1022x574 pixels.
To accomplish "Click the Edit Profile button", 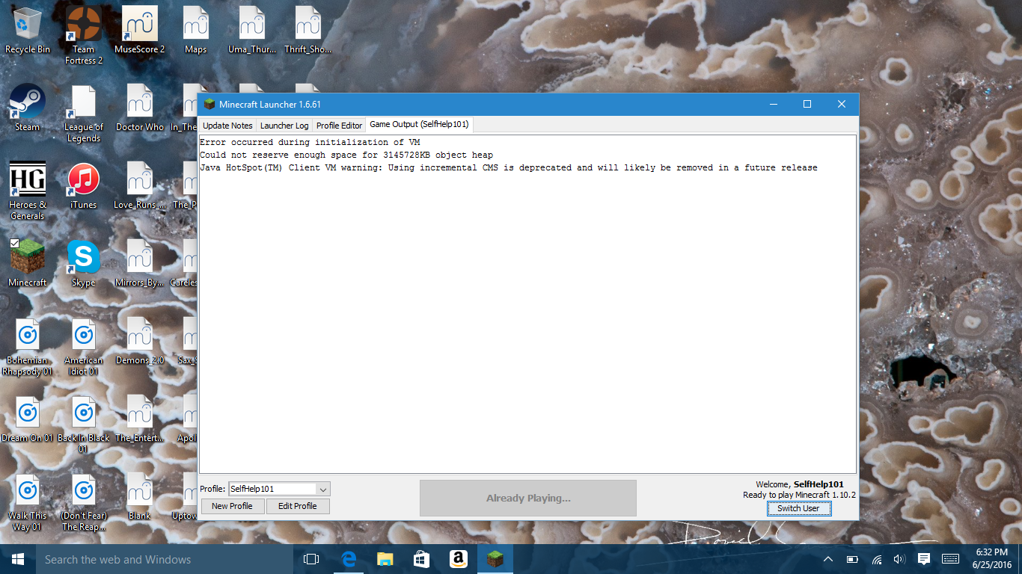I will tap(298, 506).
